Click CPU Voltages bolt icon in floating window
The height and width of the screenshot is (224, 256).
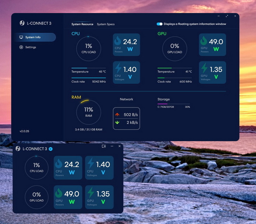(91, 163)
